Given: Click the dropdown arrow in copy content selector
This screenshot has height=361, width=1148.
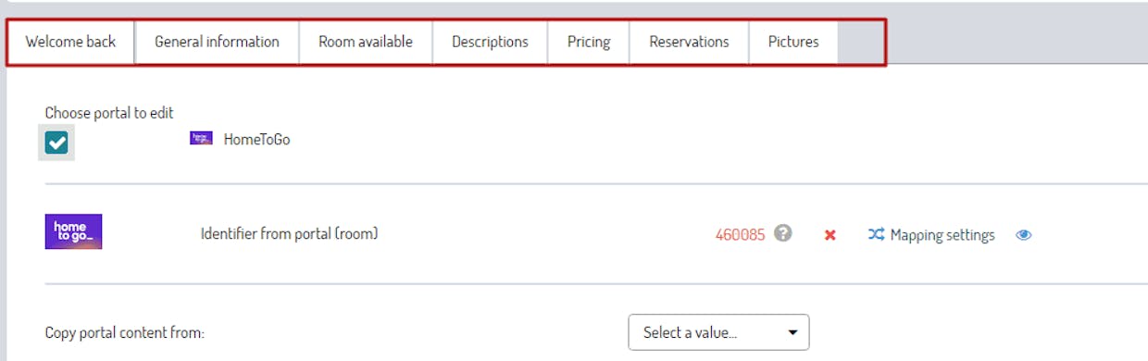Looking at the screenshot, I should click(792, 333).
